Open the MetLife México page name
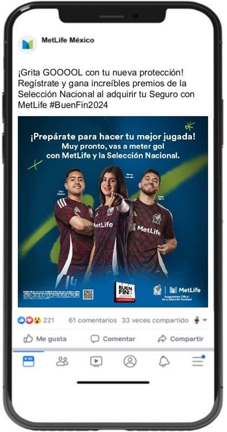Screen dimensions: 227x432 68,40
